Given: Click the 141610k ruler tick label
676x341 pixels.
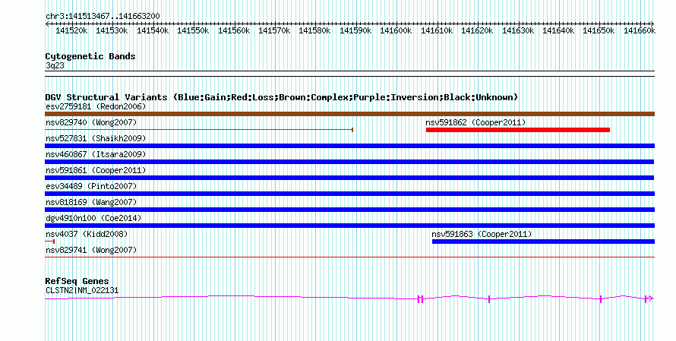Looking at the screenshot, I should 437,30.
